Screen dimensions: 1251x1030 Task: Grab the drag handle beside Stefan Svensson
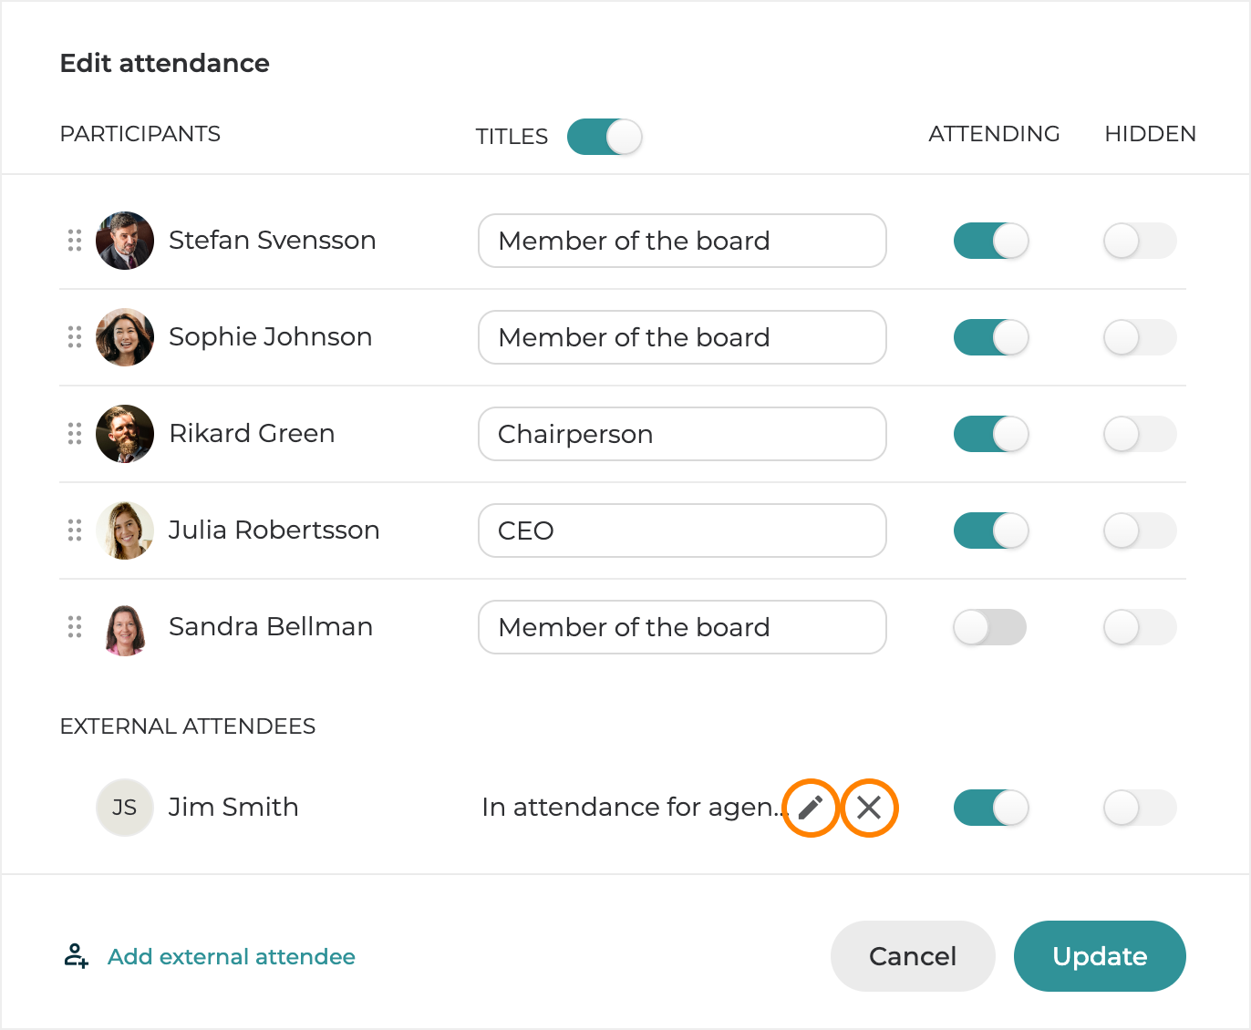tap(75, 241)
